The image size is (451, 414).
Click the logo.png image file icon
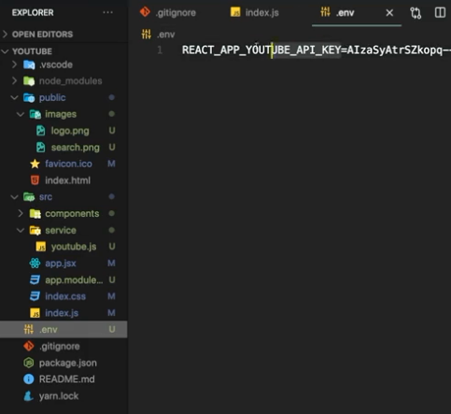tap(41, 131)
